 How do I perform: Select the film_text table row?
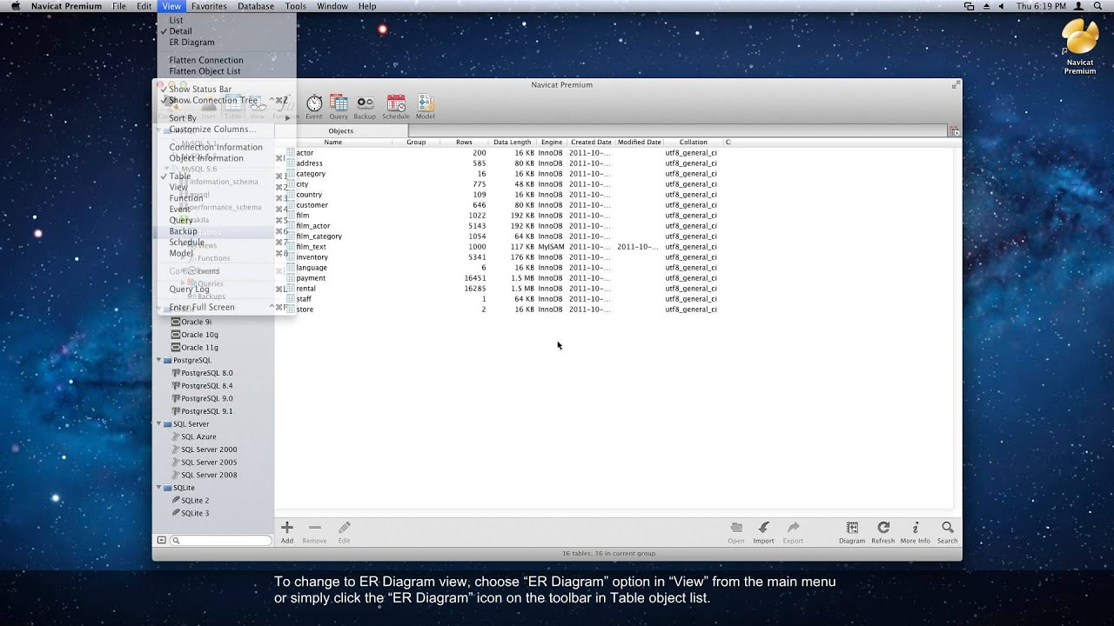click(614, 247)
